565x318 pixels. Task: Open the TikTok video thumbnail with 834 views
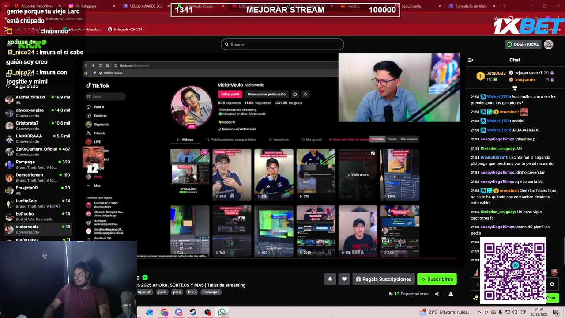click(232, 174)
